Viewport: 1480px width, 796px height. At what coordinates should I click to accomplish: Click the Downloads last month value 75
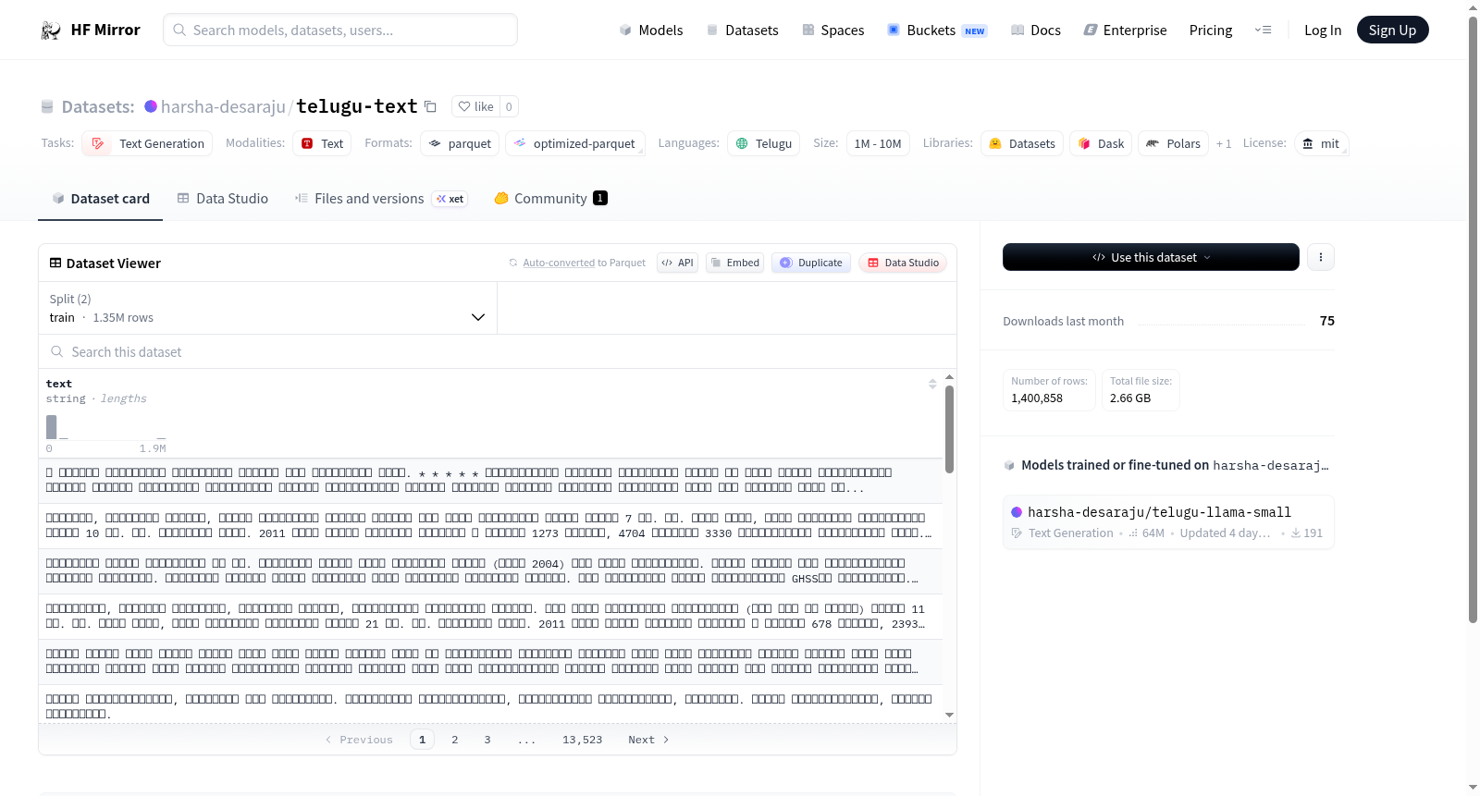pos(1327,321)
